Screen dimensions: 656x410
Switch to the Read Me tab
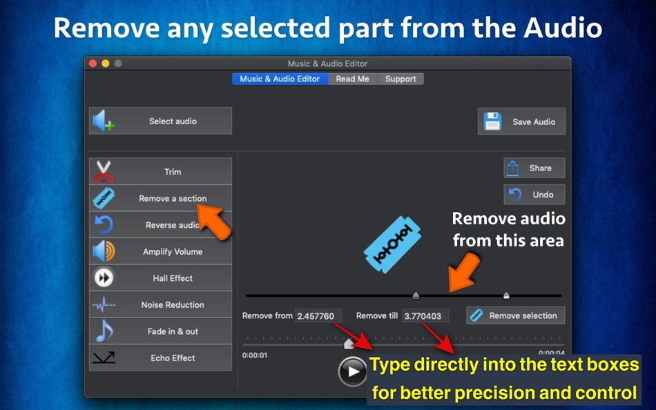click(x=352, y=79)
